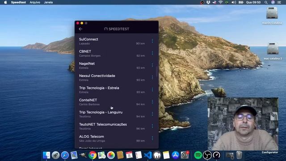This screenshot has width=286, height=161.
Task: Open options dots for NagelNet server
Action: pyautogui.click(x=152, y=65)
